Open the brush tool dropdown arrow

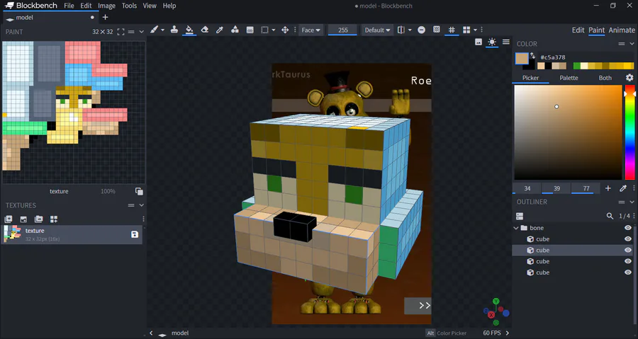(x=162, y=30)
